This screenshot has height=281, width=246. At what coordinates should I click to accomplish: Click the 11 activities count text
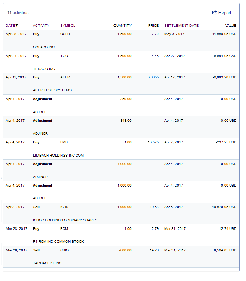18,13
